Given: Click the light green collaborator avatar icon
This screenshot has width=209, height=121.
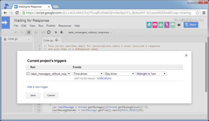Looking at the screenshot, I should [x=173, y=25].
